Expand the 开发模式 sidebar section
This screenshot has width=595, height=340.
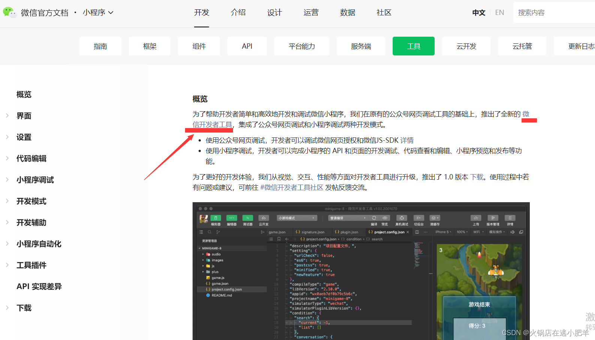[31, 201]
